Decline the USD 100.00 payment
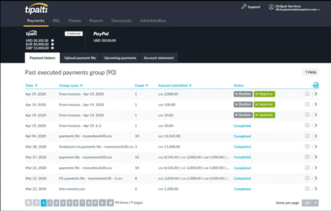331x211 pixels. coord(243,104)
